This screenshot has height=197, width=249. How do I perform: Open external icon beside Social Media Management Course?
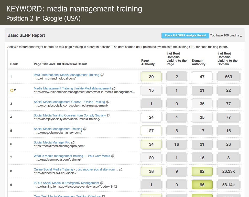point(108,102)
